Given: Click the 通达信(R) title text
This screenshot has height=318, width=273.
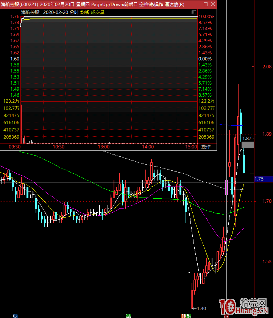Looking at the screenshot, I should 175,4.
